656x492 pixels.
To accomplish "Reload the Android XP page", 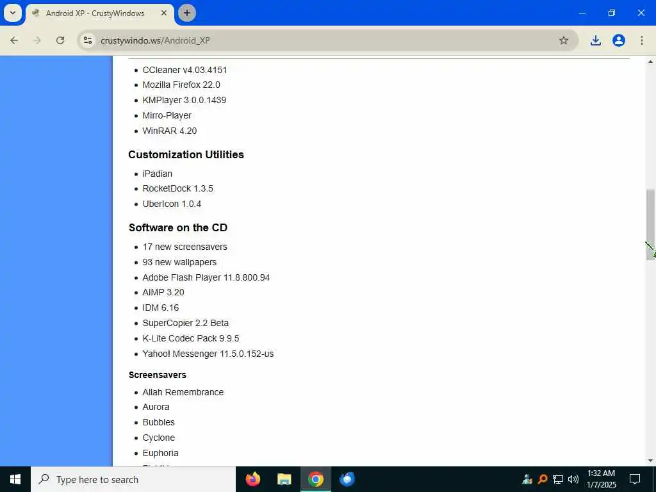I will tap(60, 40).
